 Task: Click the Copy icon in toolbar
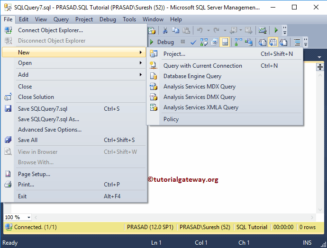[175, 30]
